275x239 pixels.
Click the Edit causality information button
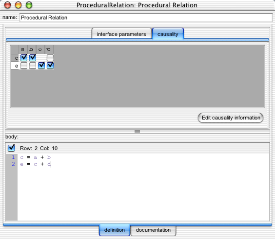231,118
